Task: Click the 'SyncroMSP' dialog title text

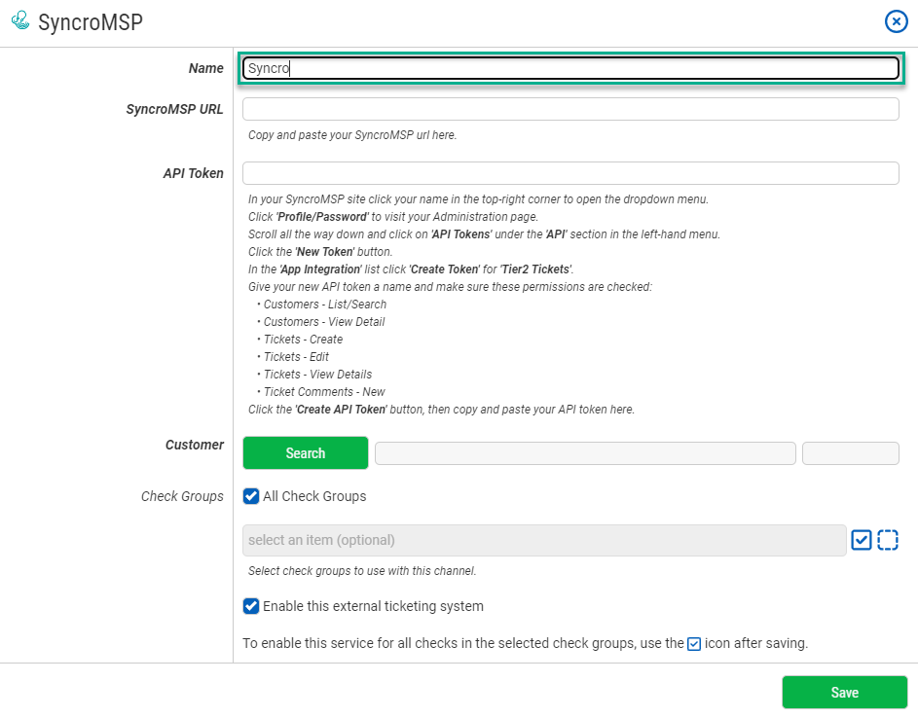Action: pos(91,22)
